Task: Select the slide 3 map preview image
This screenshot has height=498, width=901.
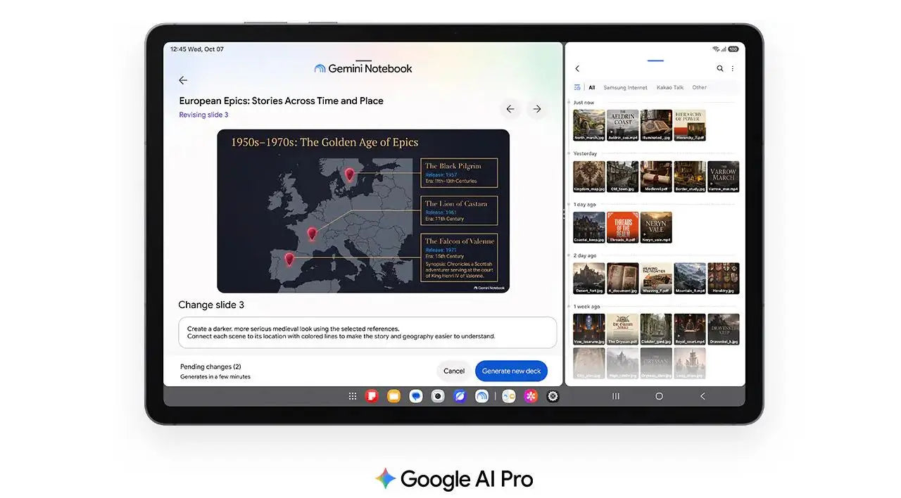Action: point(363,211)
